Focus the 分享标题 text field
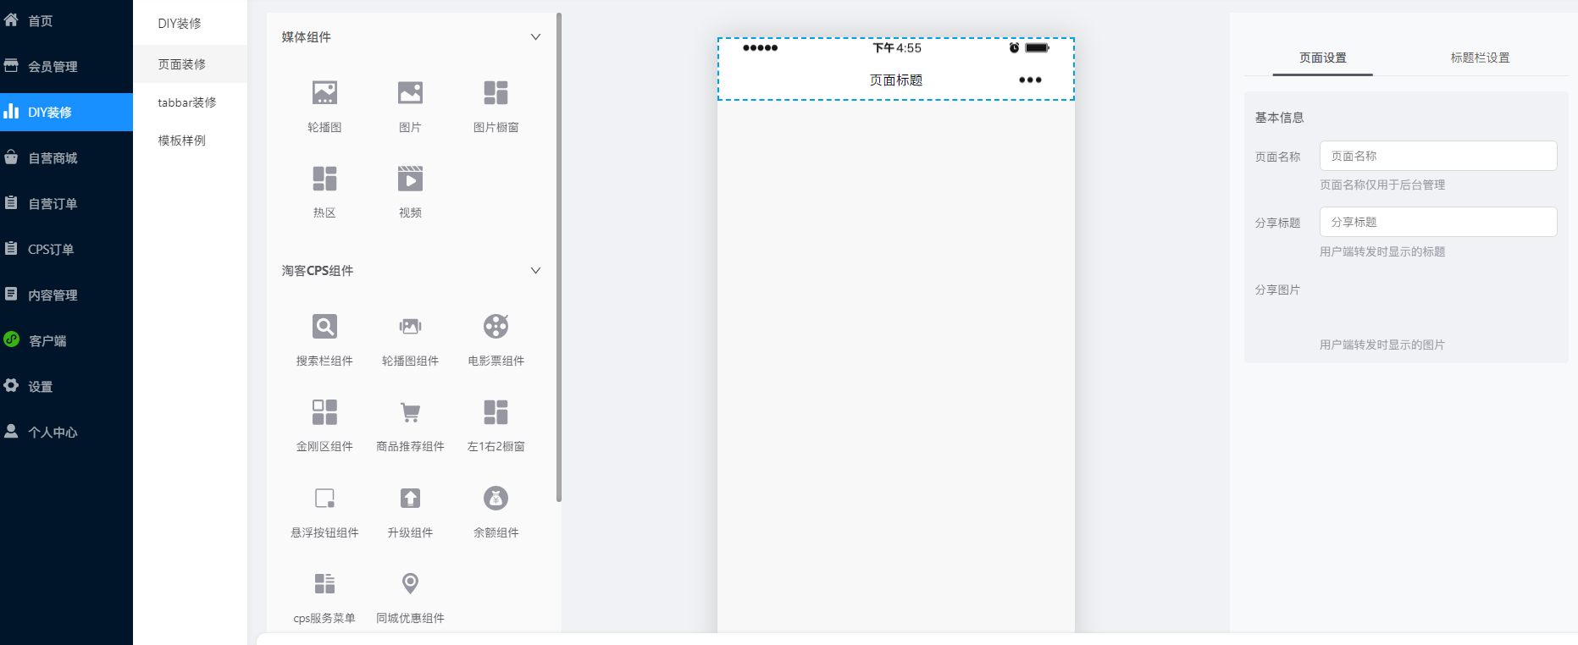The image size is (1578, 645). [x=1437, y=222]
